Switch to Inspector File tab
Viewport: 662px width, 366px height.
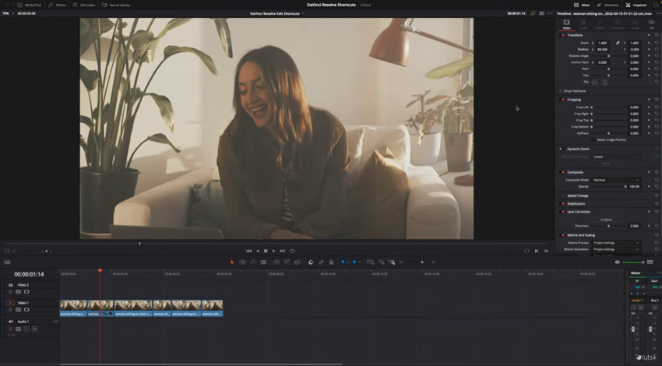(651, 24)
